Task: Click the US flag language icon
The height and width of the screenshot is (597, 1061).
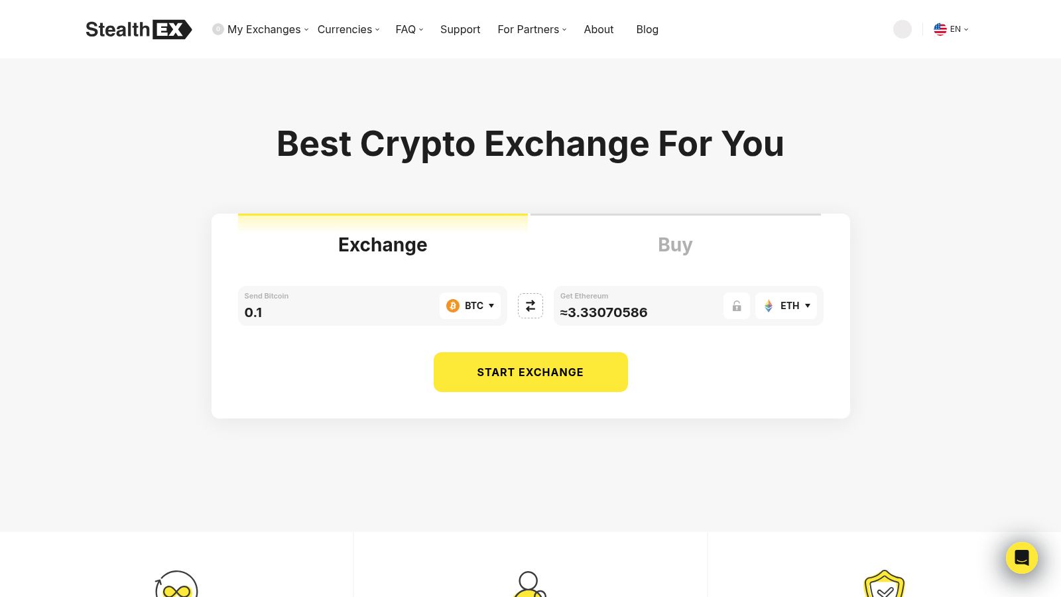Action: [x=940, y=29]
